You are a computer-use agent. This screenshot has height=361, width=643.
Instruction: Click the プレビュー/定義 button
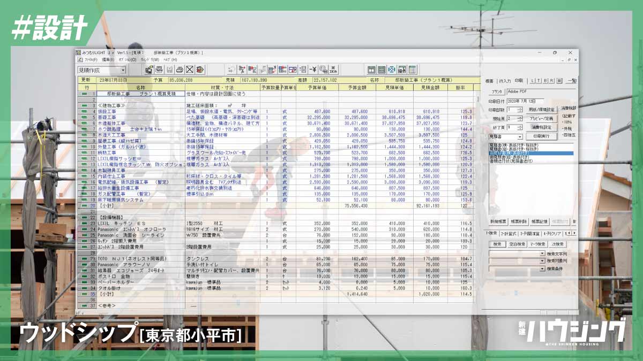(540, 118)
